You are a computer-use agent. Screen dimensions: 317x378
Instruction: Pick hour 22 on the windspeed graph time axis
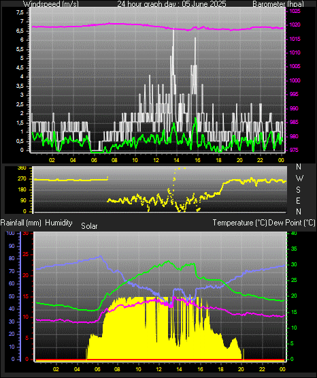[x=260, y=160]
